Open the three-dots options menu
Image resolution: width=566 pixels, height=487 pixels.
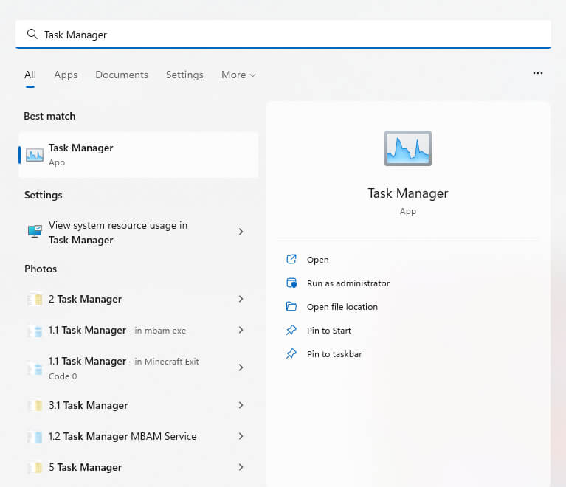coord(537,74)
